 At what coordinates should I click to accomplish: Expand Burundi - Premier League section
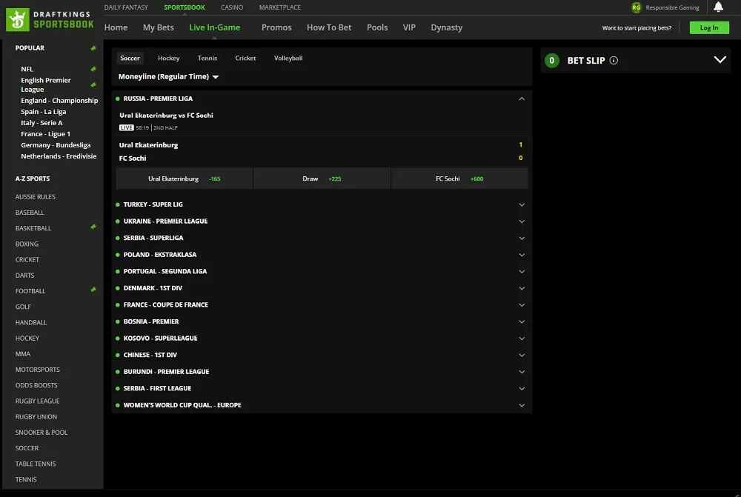pyautogui.click(x=522, y=372)
